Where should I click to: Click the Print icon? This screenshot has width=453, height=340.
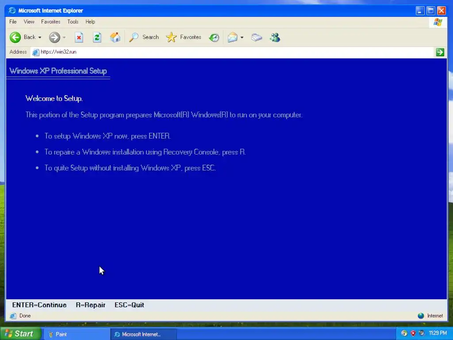click(x=257, y=37)
